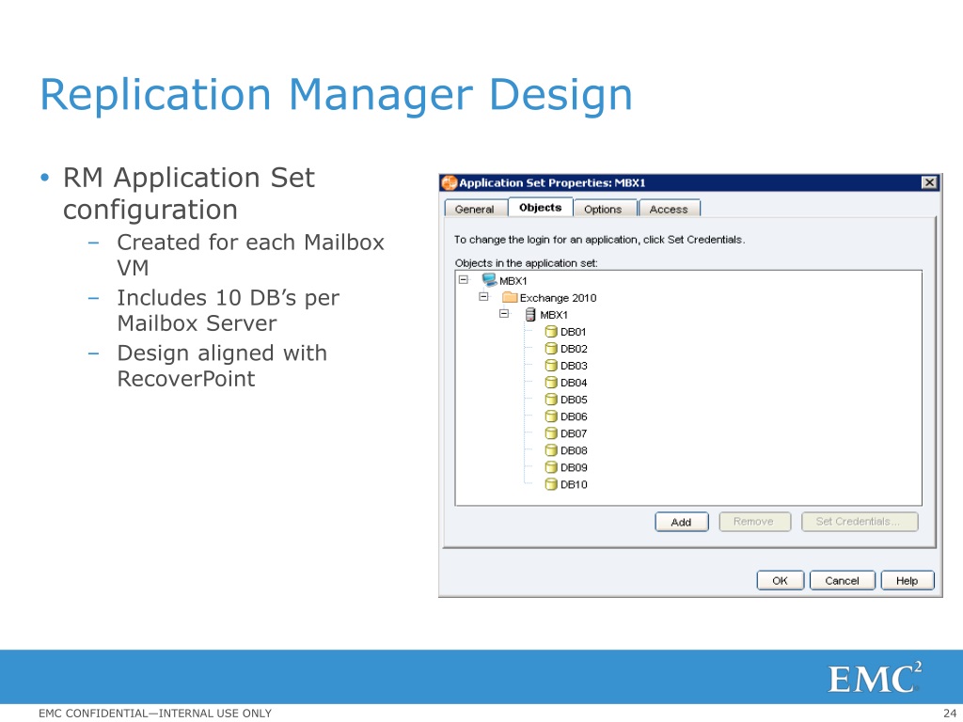Image resolution: width=963 pixels, height=722 pixels.
Task: Select the DB02 label in the tree
Action: [x=574, y=349]
